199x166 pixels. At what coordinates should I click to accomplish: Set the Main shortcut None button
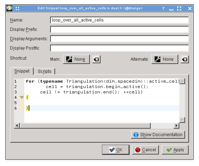[x=76, y=59]
